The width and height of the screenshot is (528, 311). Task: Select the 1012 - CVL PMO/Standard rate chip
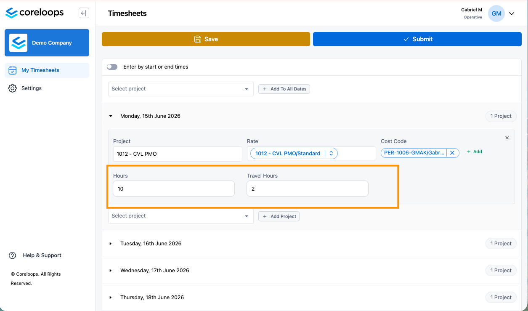click(294, 154)
